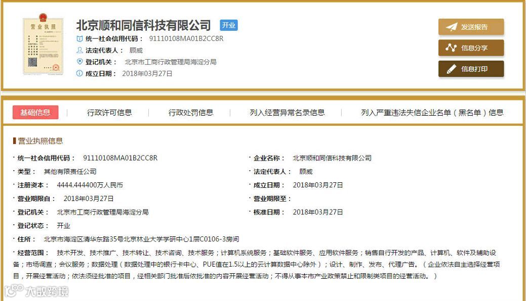Viewport: 526px width, 301px height.
Task: Open 列入严重违法失信企业名单（黑名单）信息 tab
Action: pos(432,113)
